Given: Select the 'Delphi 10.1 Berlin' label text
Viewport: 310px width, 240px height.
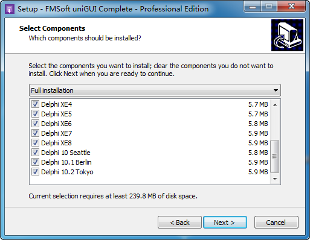Looking at the screenshot, I should pyautogui.click(x=66, y=162).
